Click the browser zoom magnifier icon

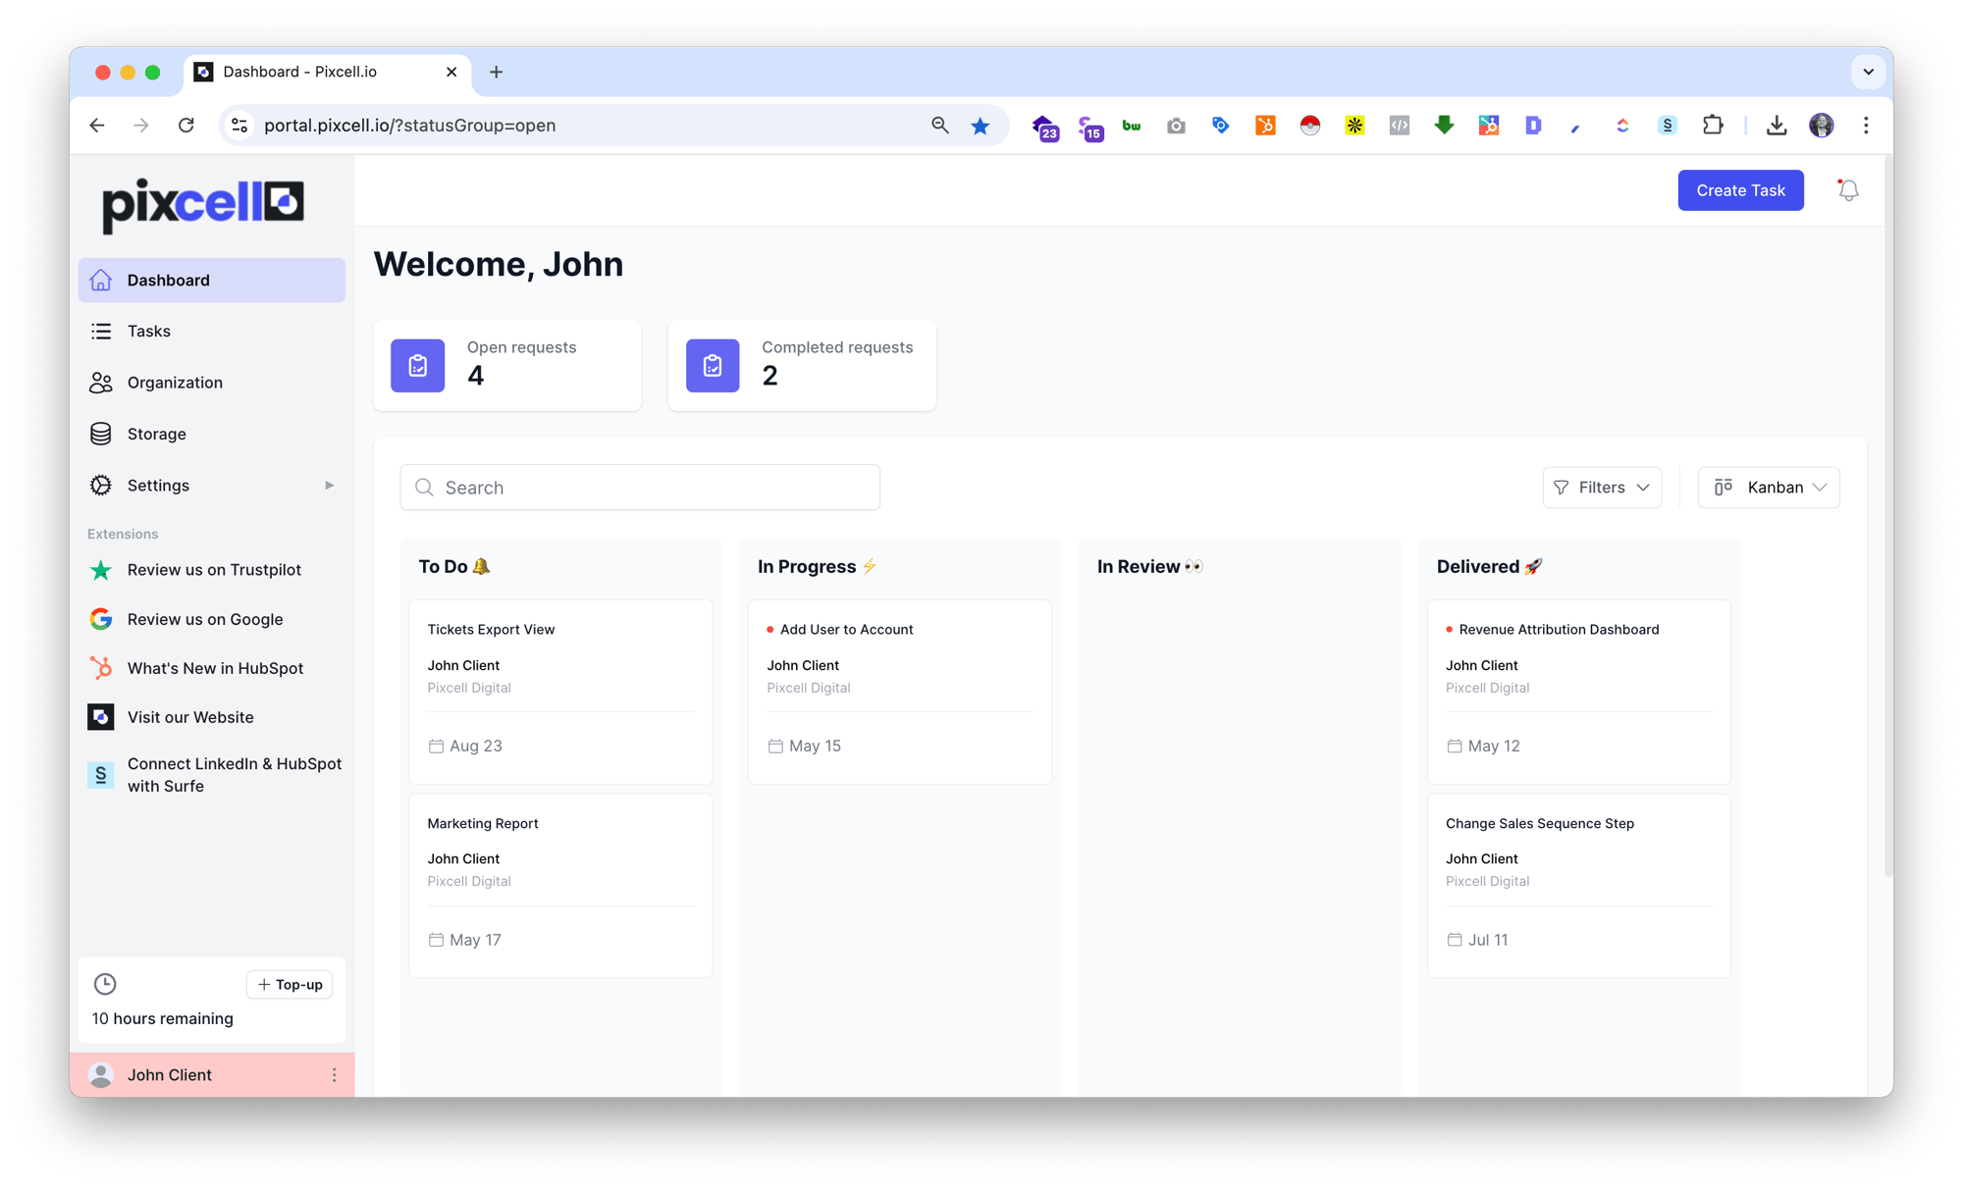point(939,126)
